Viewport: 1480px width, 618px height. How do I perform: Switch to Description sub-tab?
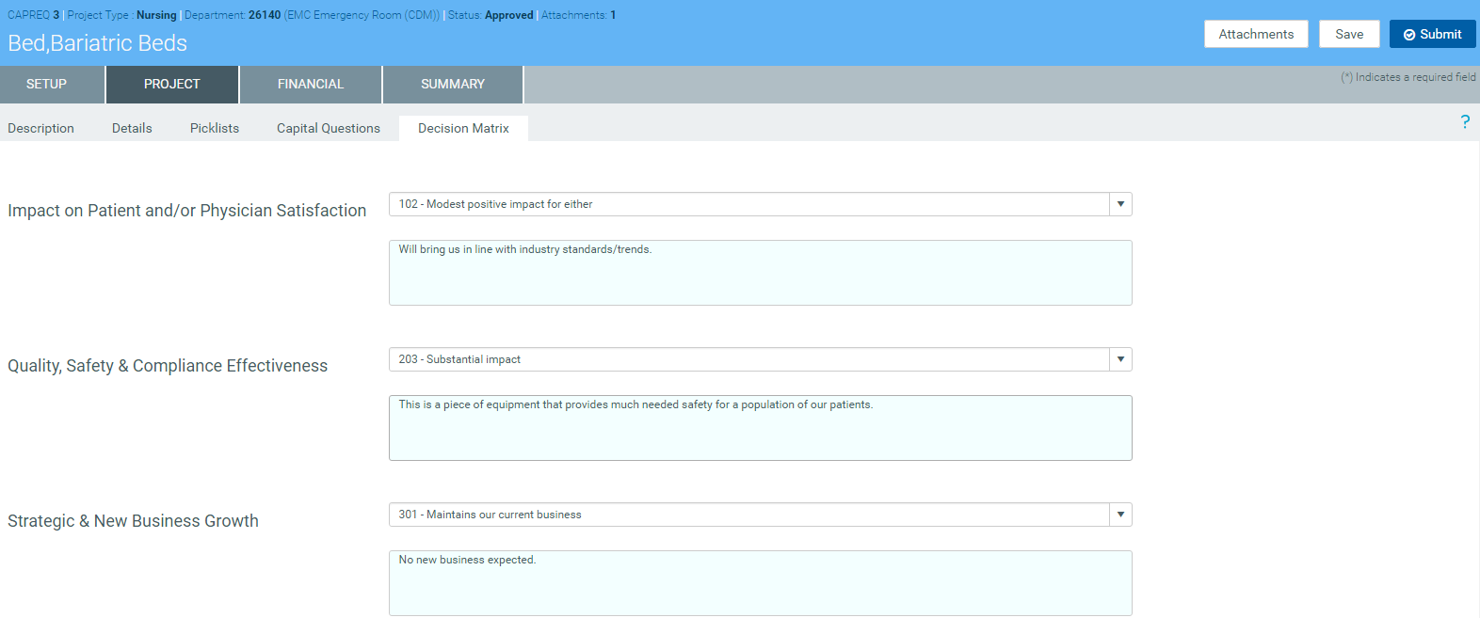(40, 129)
